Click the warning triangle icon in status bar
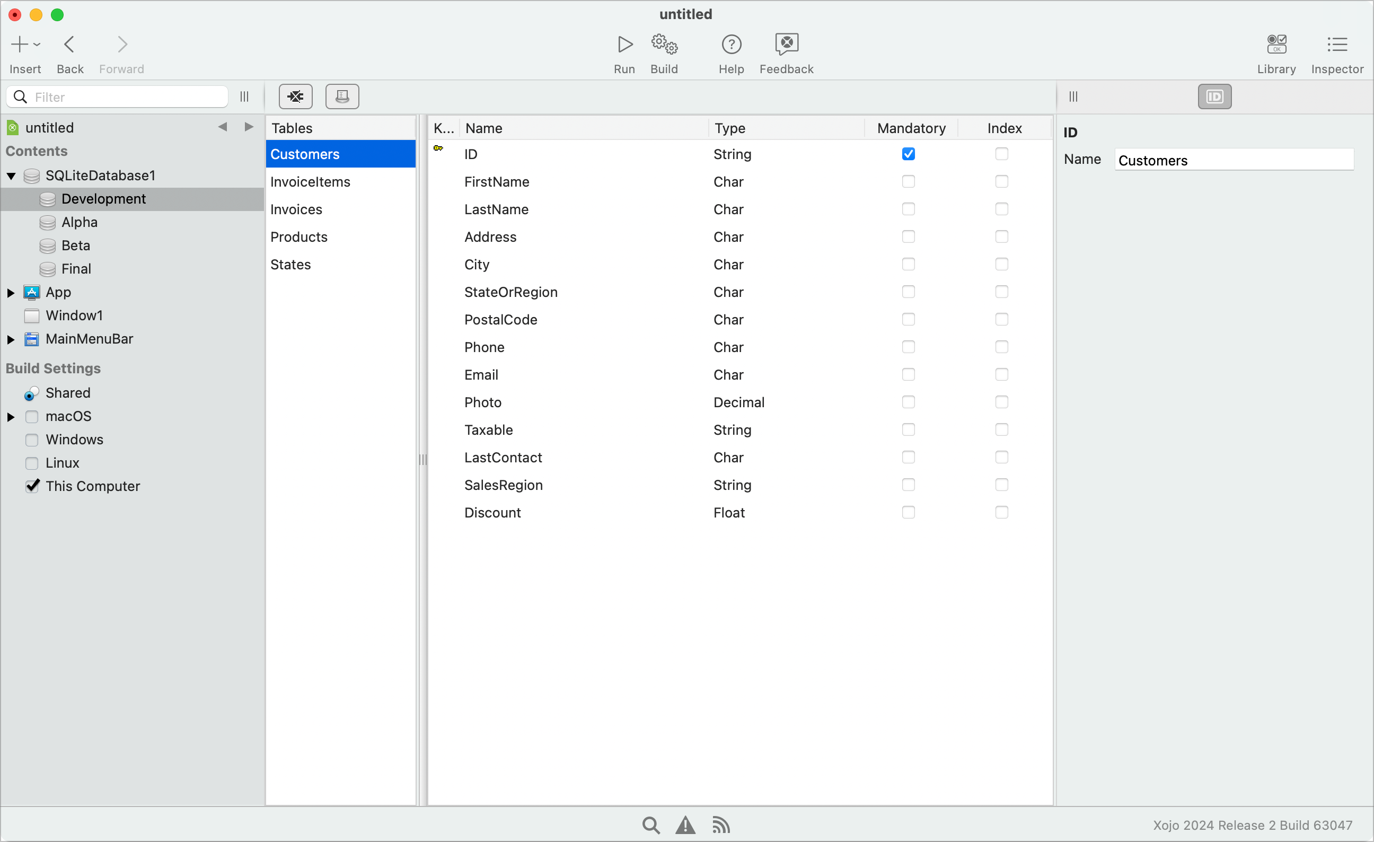The height and width of the screenshot is (842, 1374). point(685,825)
